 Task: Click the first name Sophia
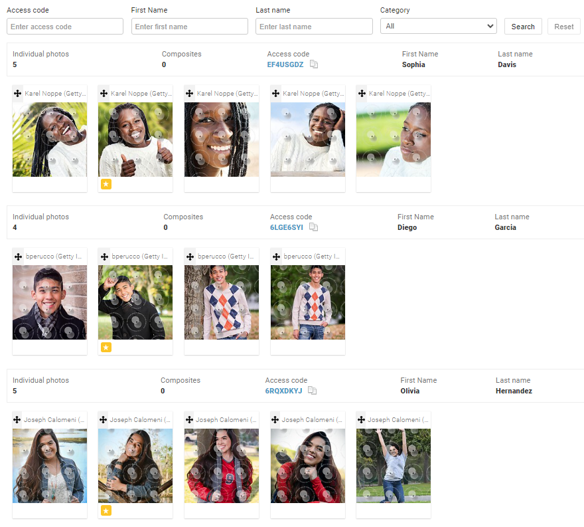point(413,64)
